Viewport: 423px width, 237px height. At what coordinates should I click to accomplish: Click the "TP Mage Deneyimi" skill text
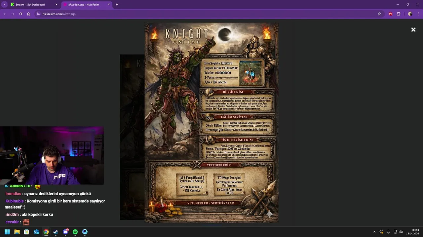pos(229,178)
